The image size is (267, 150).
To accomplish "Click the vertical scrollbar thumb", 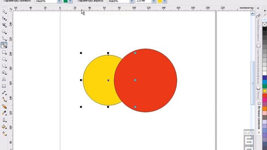I will [x=252, y=83].
